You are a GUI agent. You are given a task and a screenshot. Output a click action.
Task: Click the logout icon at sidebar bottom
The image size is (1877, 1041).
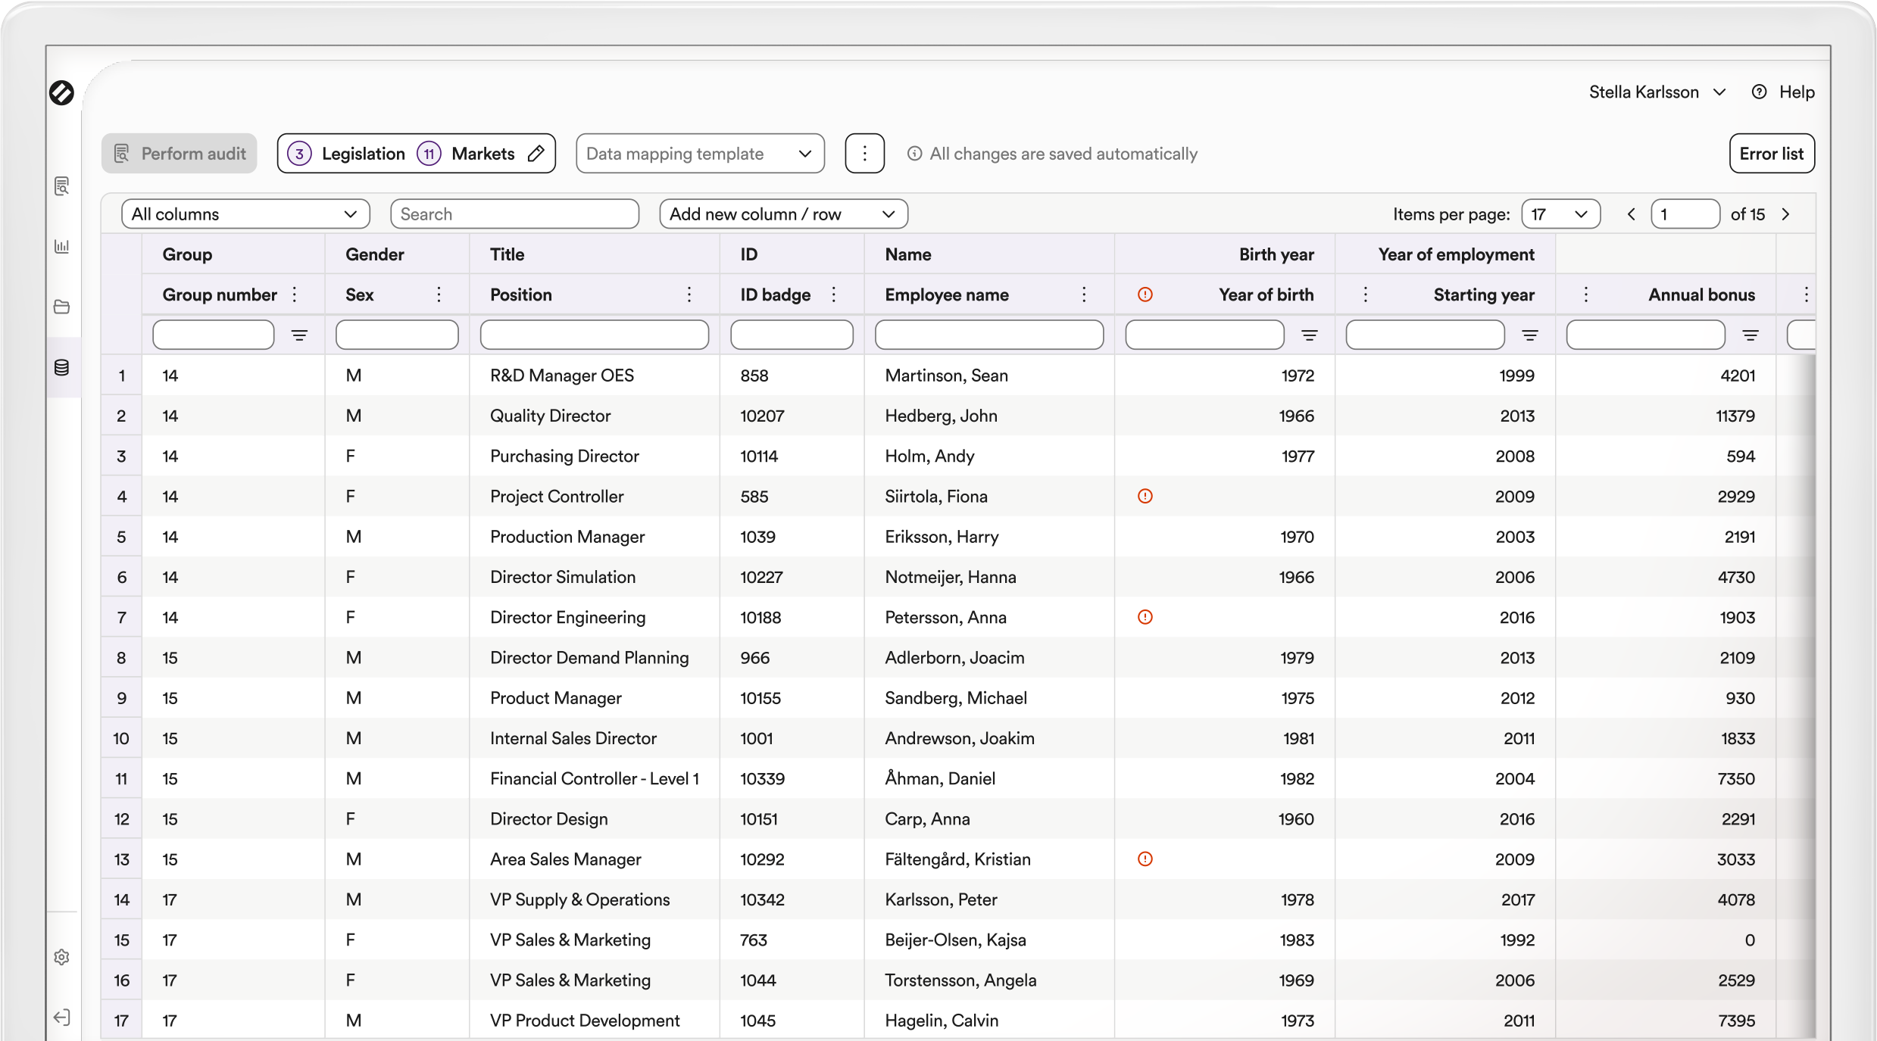click(x=62, y=1017)
